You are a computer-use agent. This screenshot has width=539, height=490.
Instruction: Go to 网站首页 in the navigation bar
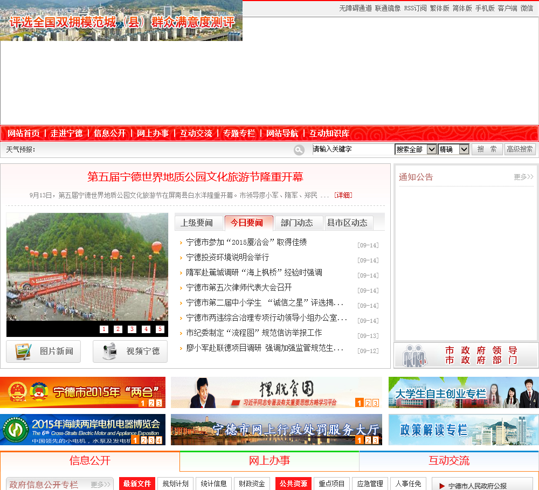pyautogui.click(x=23, y=134)
